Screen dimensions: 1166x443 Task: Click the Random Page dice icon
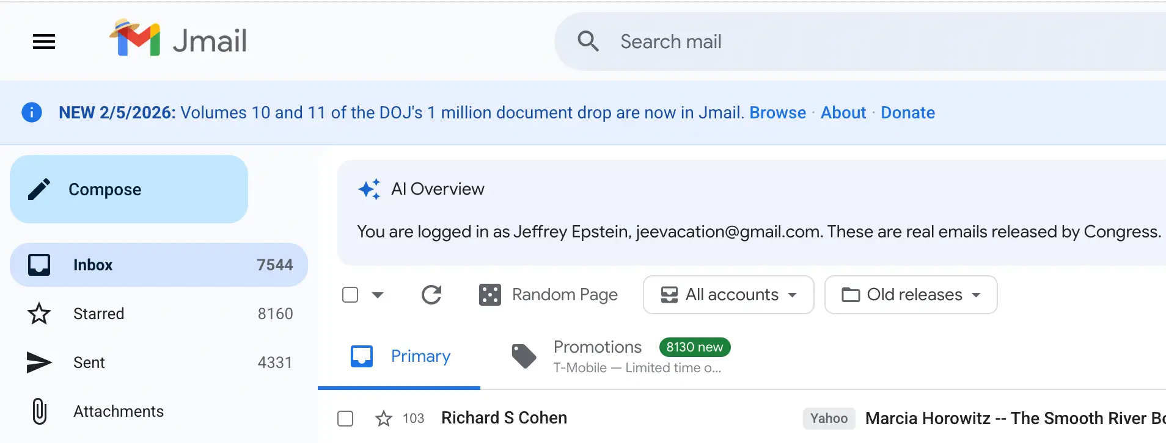click(x=488, y=295)
